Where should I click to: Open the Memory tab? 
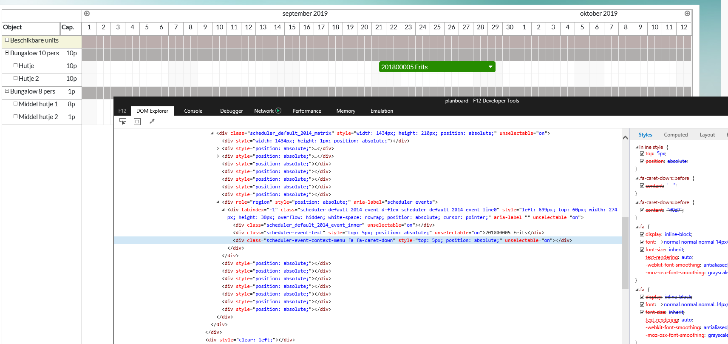[346, 111]
